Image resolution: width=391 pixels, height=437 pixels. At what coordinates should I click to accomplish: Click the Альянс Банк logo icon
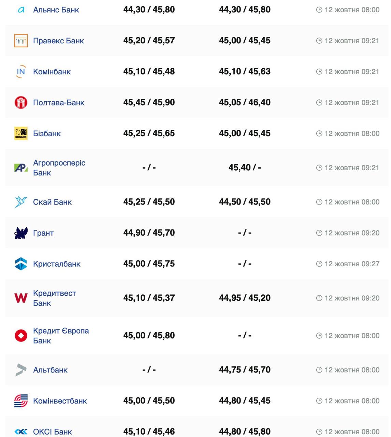click(x=21, y=10)
